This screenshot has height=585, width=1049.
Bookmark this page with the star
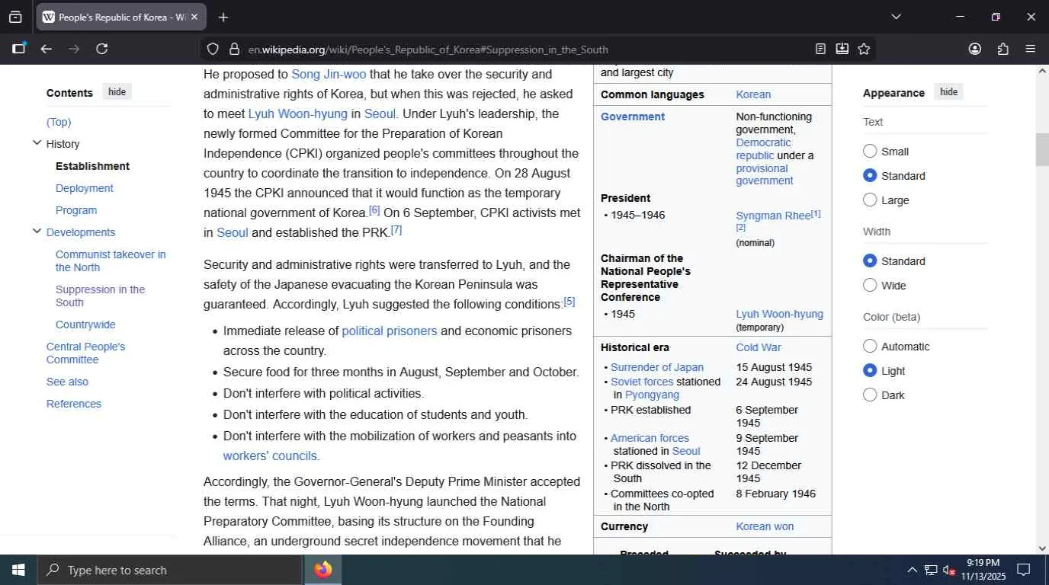[864, 49]
